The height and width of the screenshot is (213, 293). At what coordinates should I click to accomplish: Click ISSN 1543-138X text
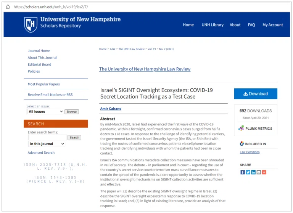[x=55, y=179]
